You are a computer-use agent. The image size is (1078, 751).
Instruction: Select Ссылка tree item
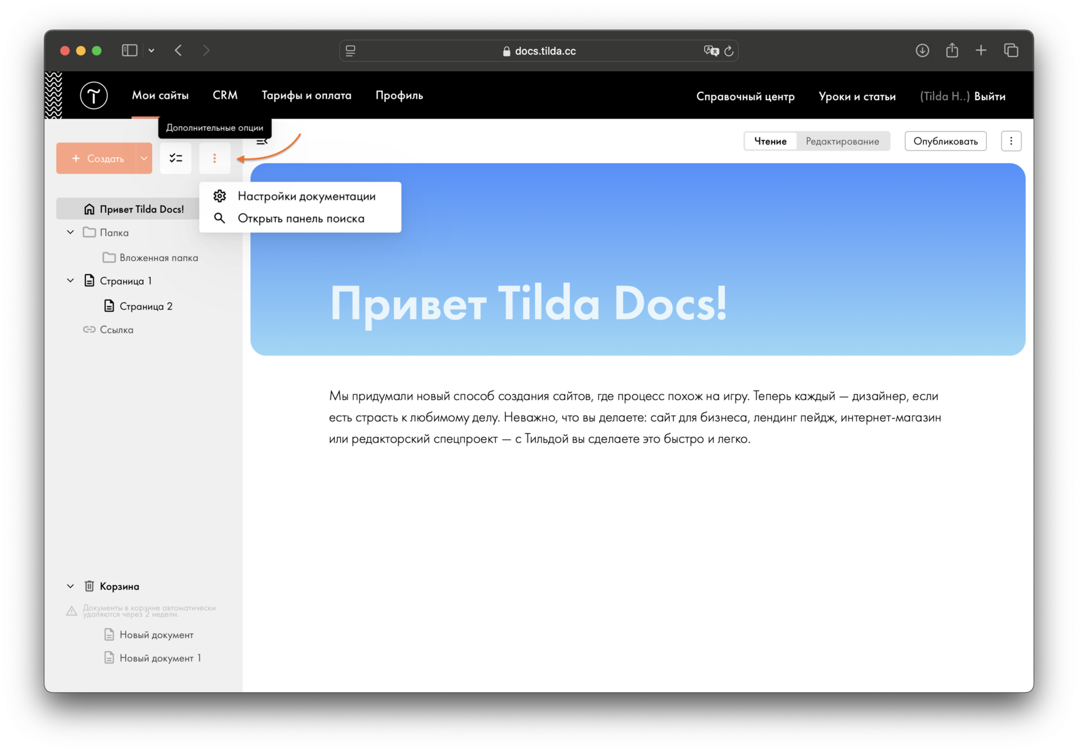117,330
